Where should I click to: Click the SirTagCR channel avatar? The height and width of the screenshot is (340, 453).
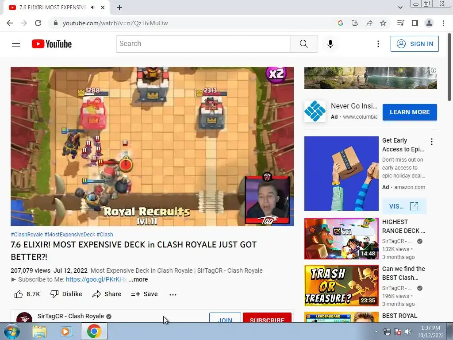click(24, 317)
